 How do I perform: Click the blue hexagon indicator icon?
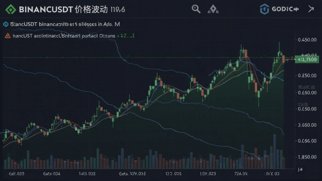[x=6, y=24]
